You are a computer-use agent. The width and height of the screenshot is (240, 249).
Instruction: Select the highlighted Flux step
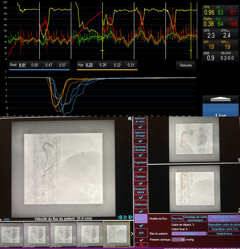click(x=141, y=219)
